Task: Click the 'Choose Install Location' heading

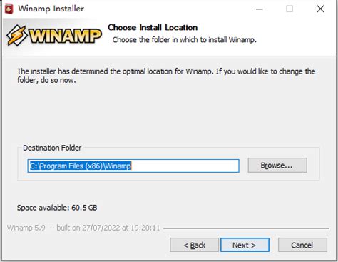Action: [x=153, y=28]
